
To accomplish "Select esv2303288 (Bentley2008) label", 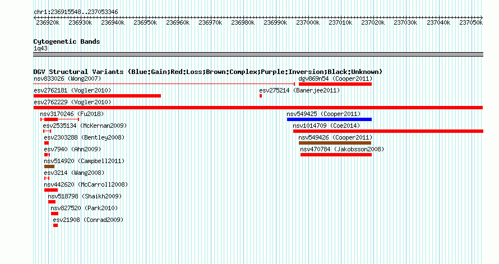I will click(84, 137).
